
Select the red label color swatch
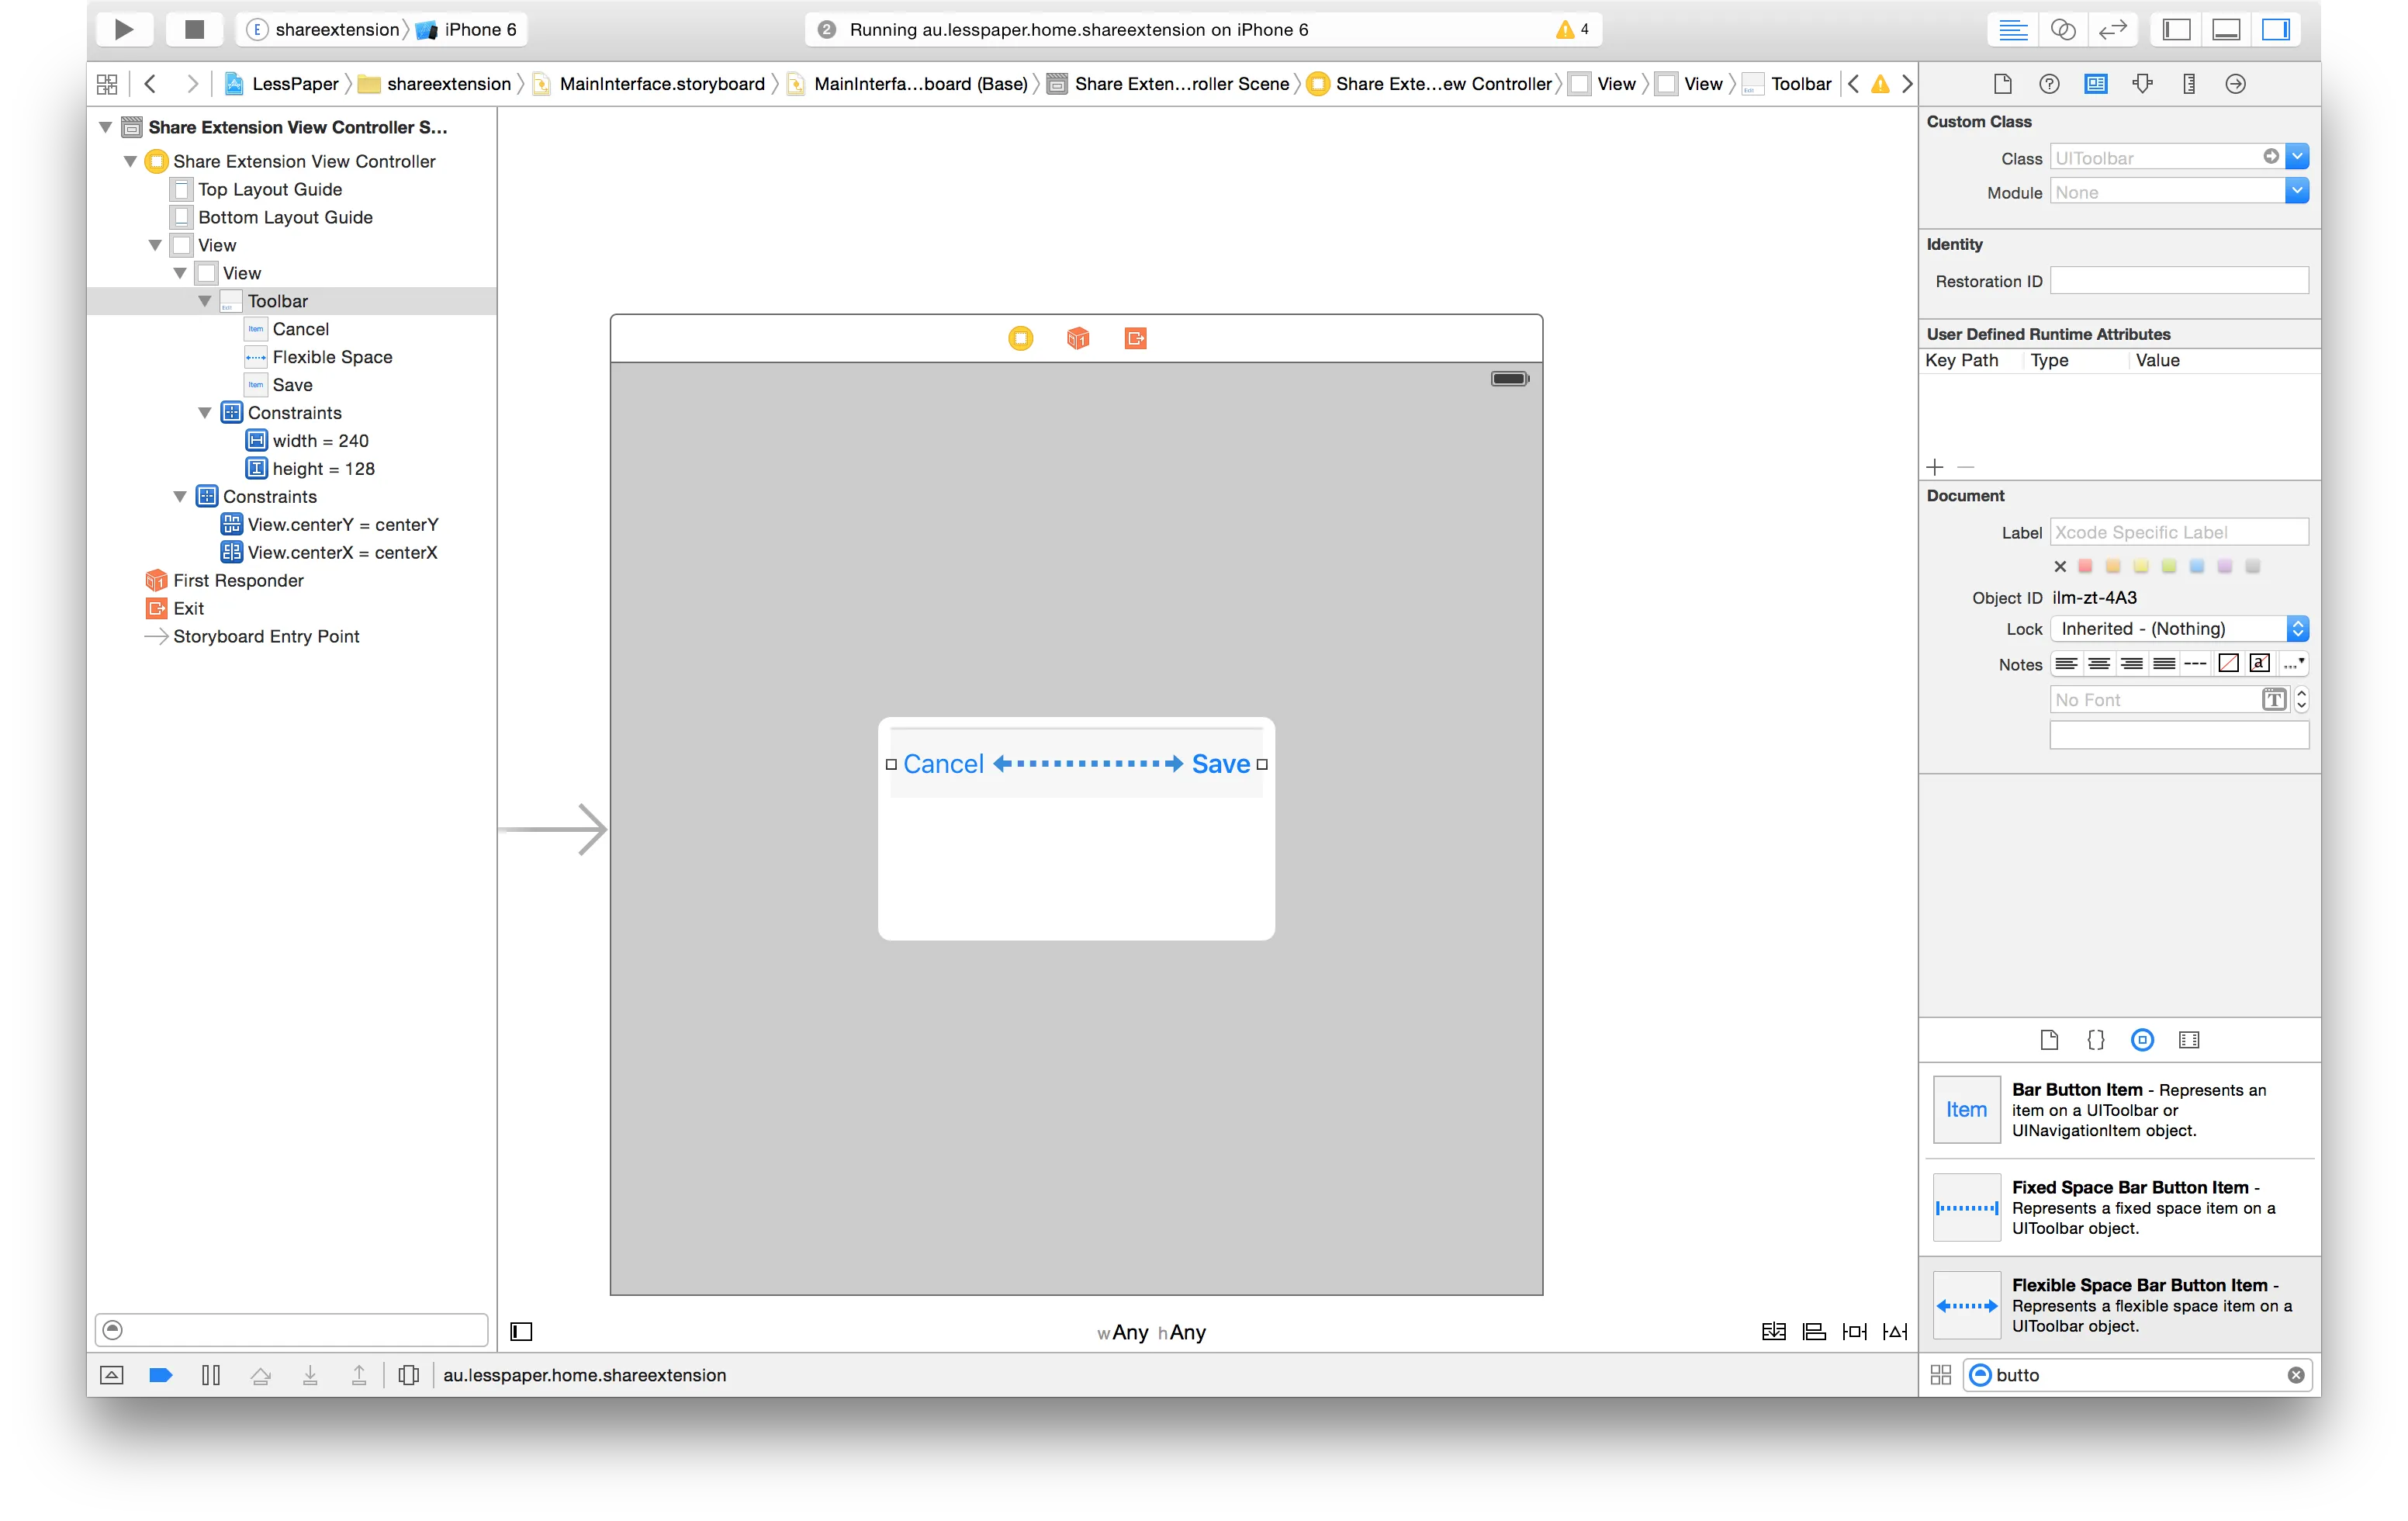pyautogui.click(x=2085, y=566)
